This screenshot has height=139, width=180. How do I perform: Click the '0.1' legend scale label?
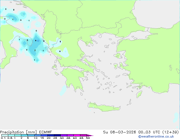pos(3,138)
